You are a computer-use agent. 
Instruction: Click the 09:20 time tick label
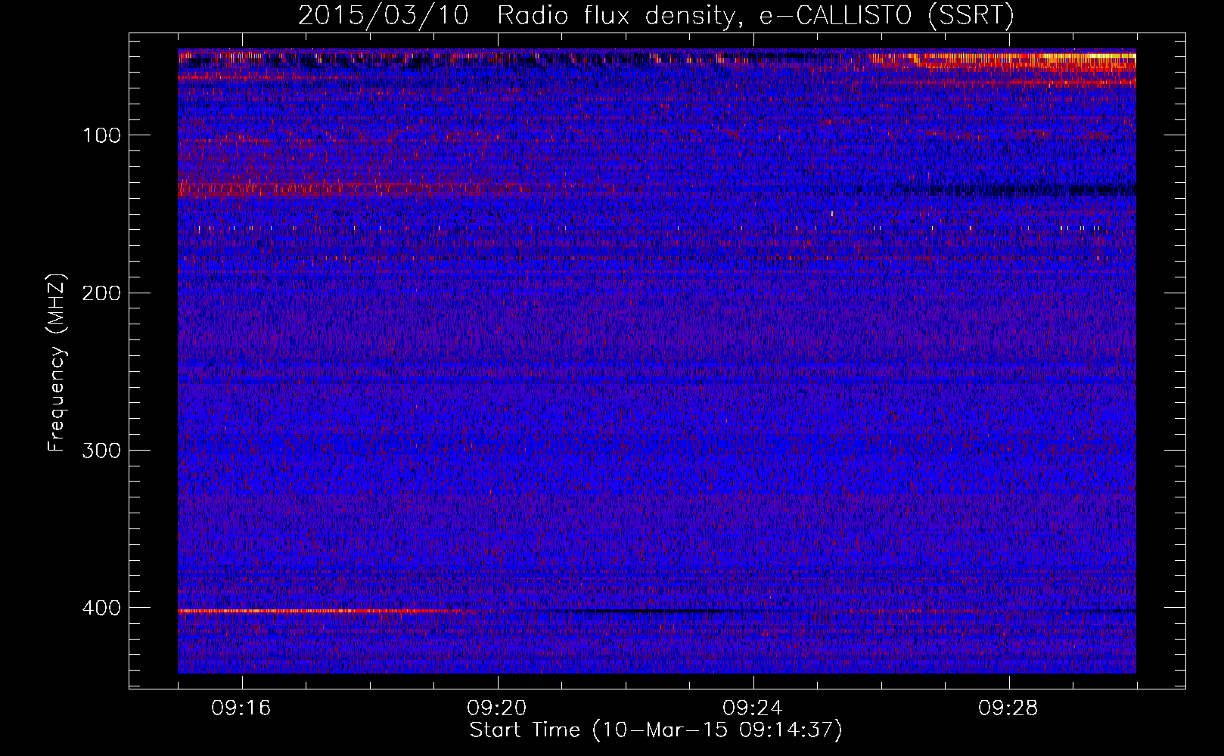click(497, 708)
